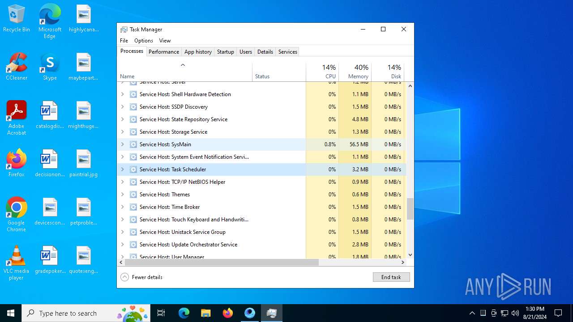The height and width of the screenshot is (322, 573).
Task: Open the notification center icon
Action: click(558, 313)
